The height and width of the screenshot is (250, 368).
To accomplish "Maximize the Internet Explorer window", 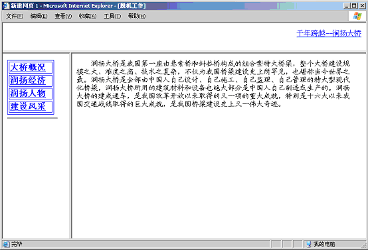I will [x=354, y=5].
